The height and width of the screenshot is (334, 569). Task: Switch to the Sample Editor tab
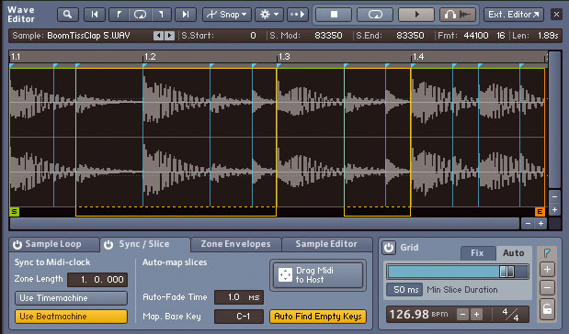pyautogui.click(x=326, y=244)
